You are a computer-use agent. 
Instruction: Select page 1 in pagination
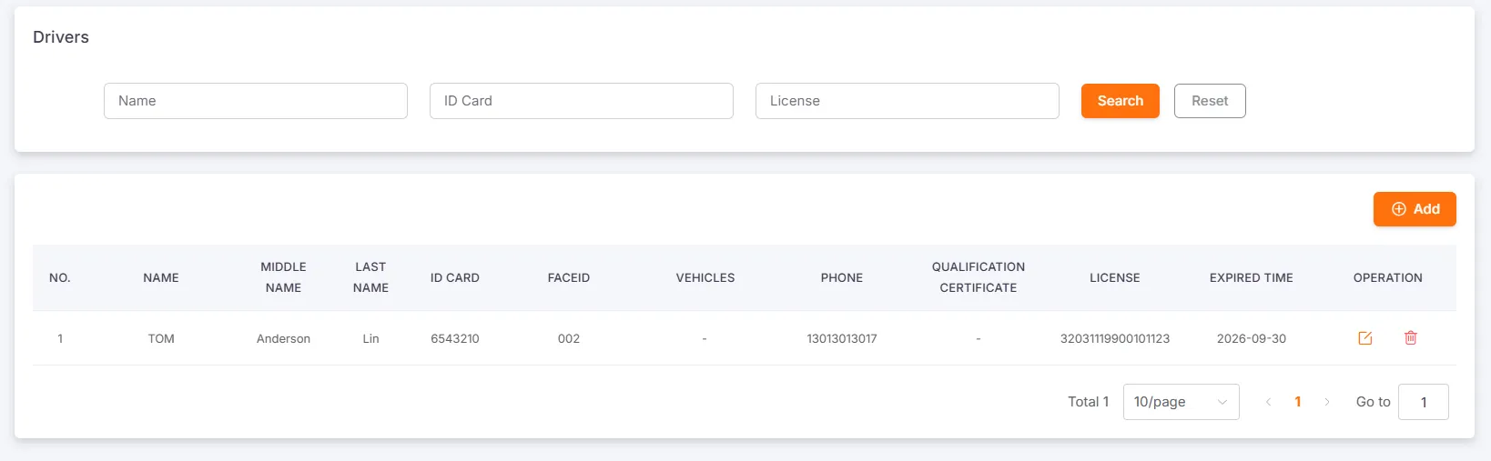[1297, 402]
